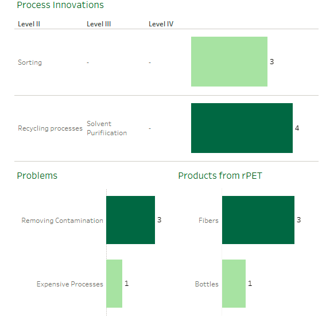This screenshot has height=322, width=322.
Task: Select the Recycling processes row label
Action: point(50,128)
